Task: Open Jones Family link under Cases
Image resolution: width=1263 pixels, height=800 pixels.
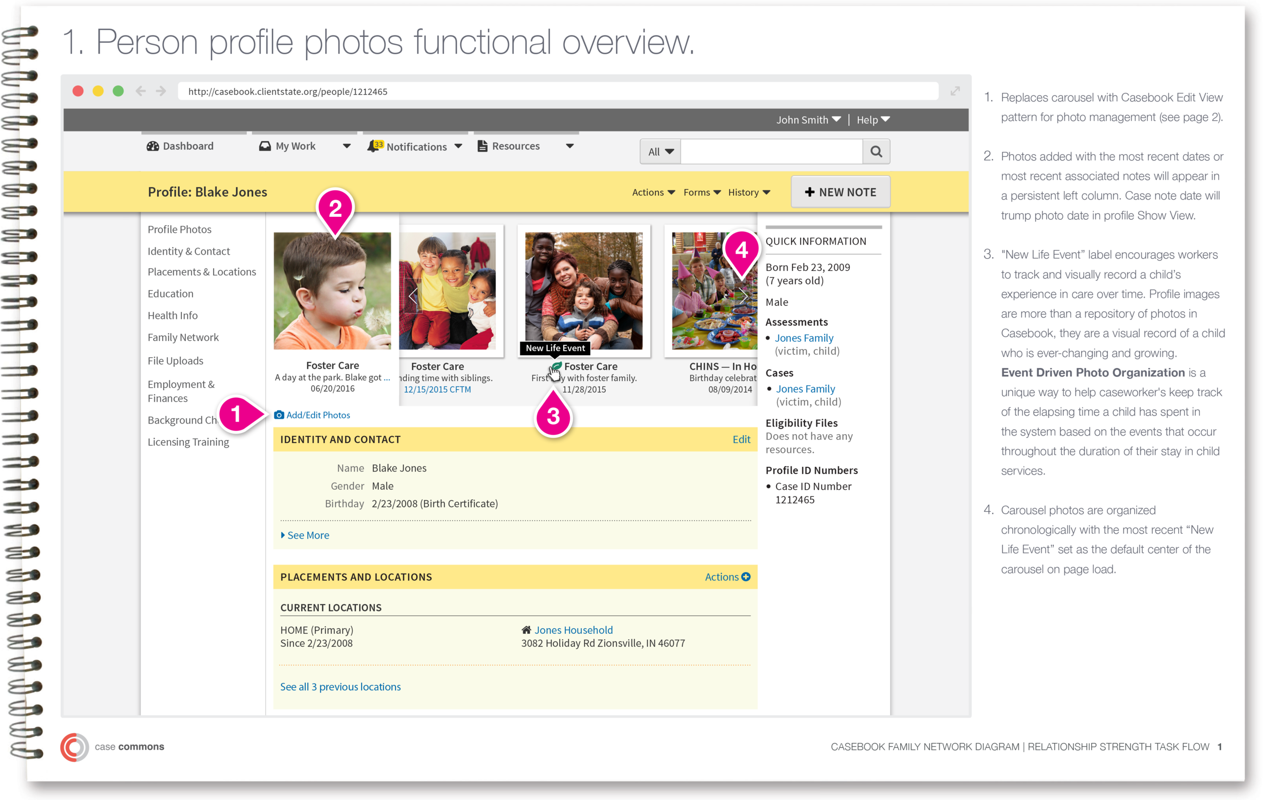Action: coord(805,389)
